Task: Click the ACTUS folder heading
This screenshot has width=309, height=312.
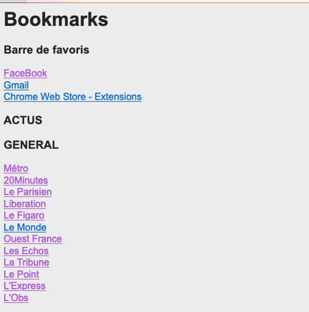Action: pos(23,120)
